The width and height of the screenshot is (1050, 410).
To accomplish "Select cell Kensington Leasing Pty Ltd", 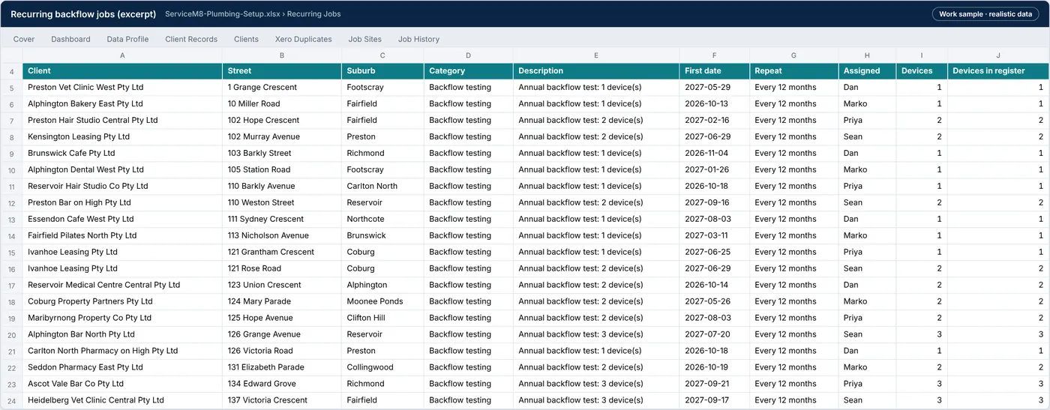I will click(x=122, y=137).
